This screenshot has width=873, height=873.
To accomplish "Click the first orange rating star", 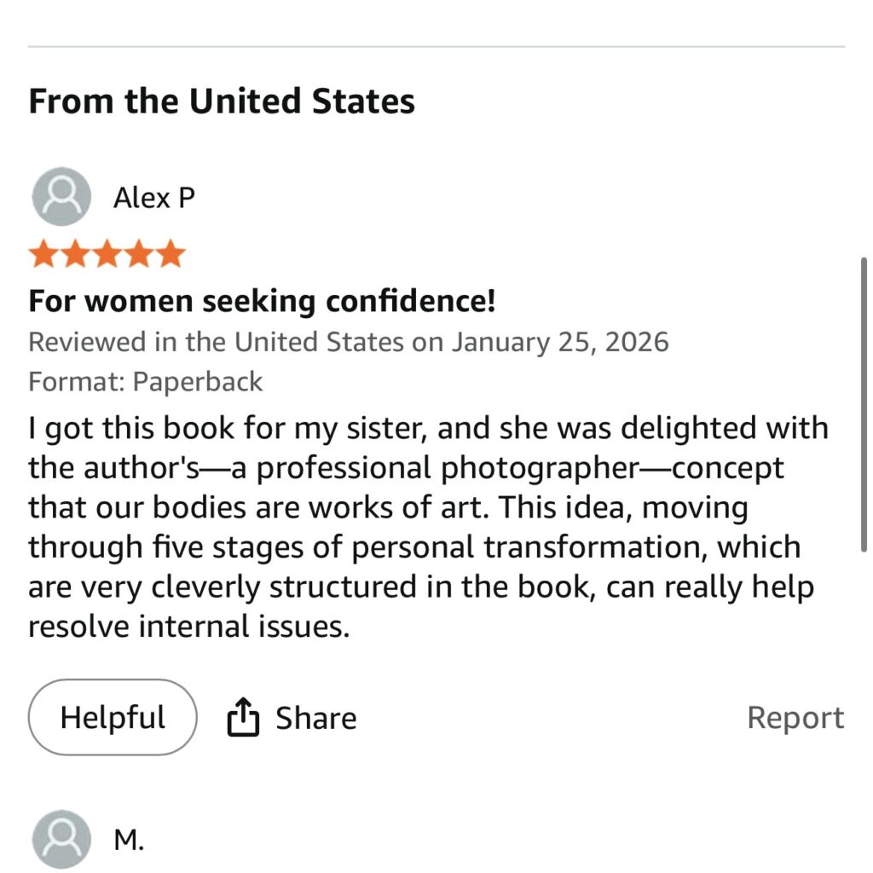I will 43,253.
